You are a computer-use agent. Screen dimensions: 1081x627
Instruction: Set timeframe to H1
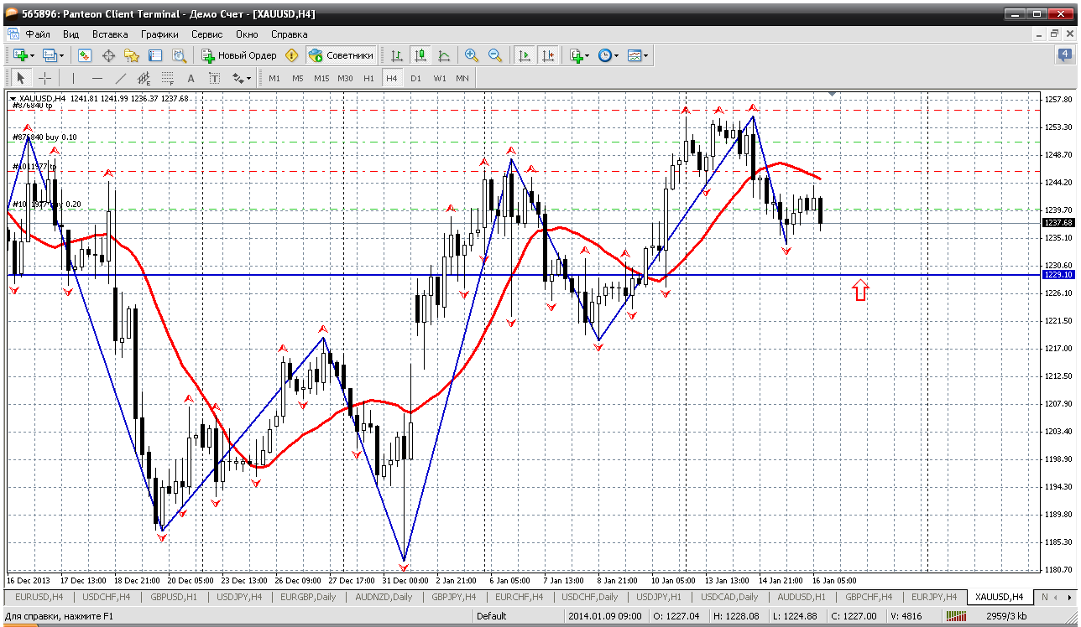(368, 78)
